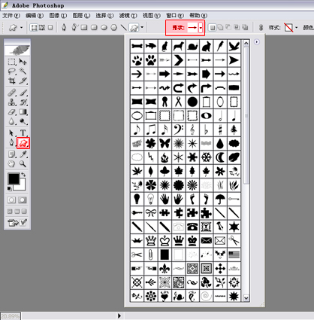Toggle the style link chain icon
The width and height of the screenshot is (314, 320).
point(261,28)
